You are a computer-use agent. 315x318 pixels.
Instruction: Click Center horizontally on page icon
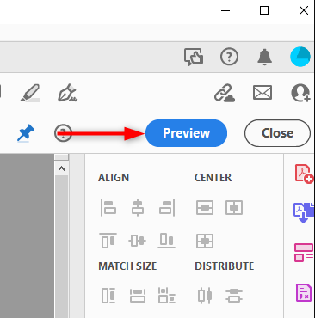tap(205, 207)
